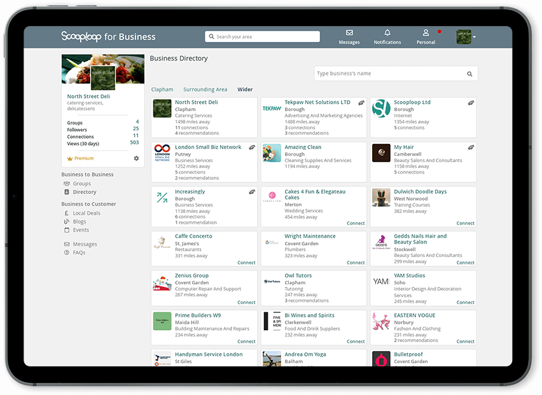This screenshot has width=542, height=395.
Task: Click the Scooploop for Business logo
Action: click(x=108, y=37)
